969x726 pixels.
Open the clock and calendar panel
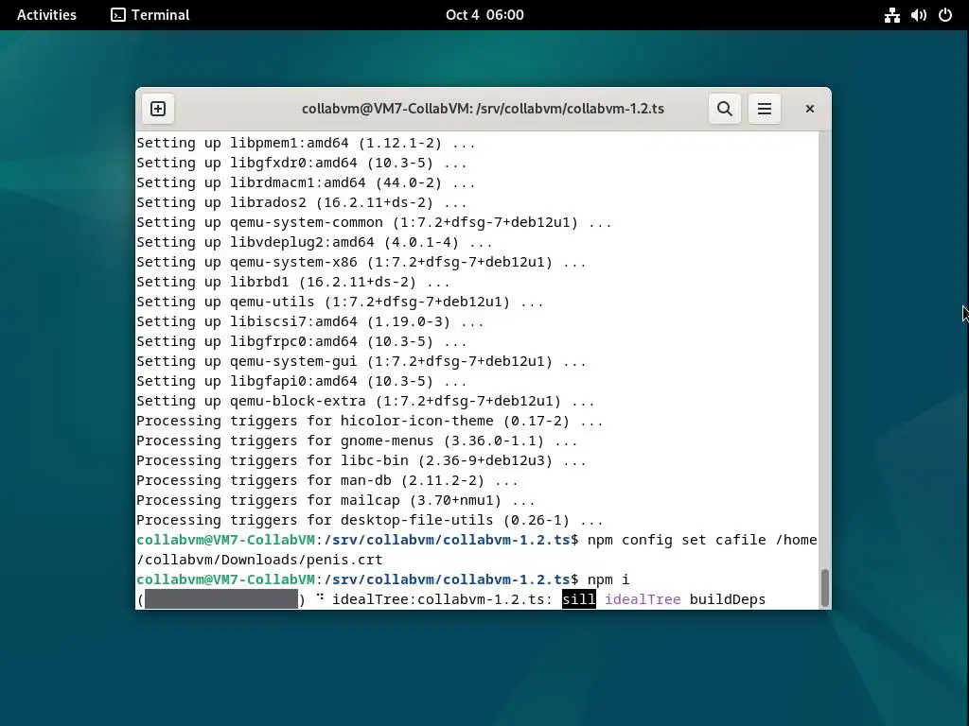[x=484, y=15]
